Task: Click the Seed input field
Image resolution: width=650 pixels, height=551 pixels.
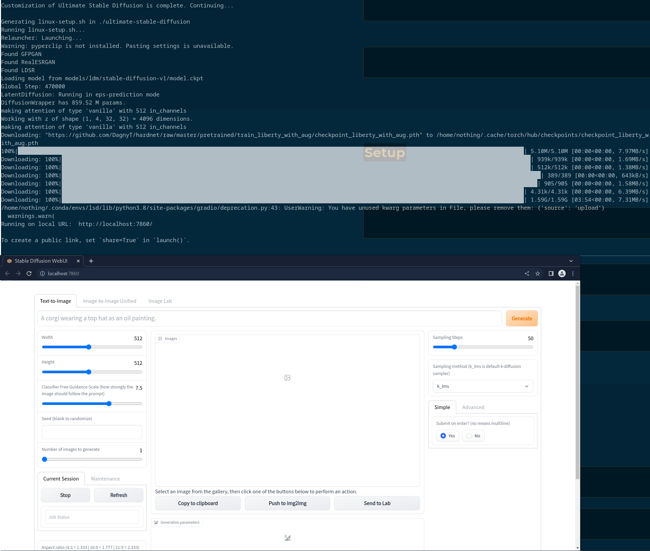Action: click(x=92, y=432)
